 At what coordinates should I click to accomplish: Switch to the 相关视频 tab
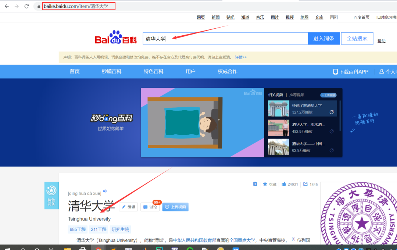[275, 95]
